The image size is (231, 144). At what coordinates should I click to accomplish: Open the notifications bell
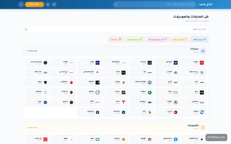[48, 4]
